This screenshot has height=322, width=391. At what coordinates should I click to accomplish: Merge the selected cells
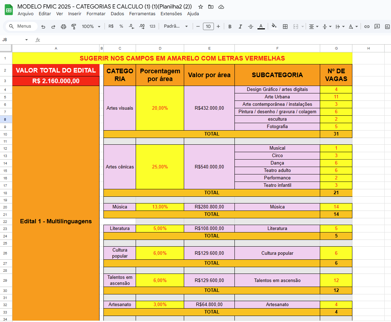coord(295,27)
